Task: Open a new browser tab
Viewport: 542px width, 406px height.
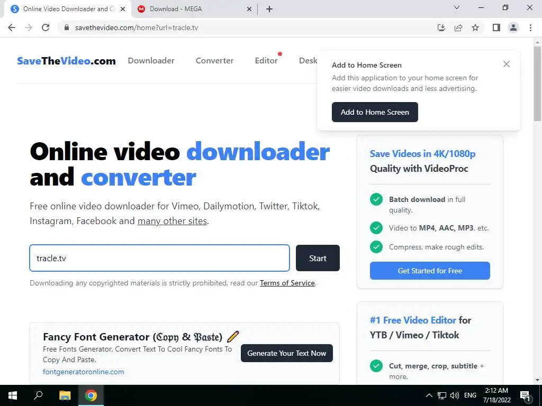Action: click(x=269, y=9)
